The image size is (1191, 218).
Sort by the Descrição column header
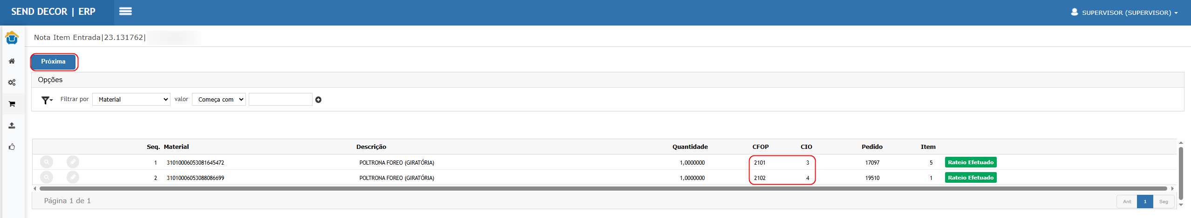371,147
